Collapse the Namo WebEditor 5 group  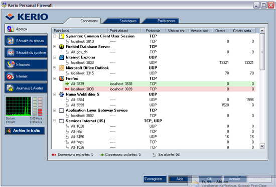[55, 95]
